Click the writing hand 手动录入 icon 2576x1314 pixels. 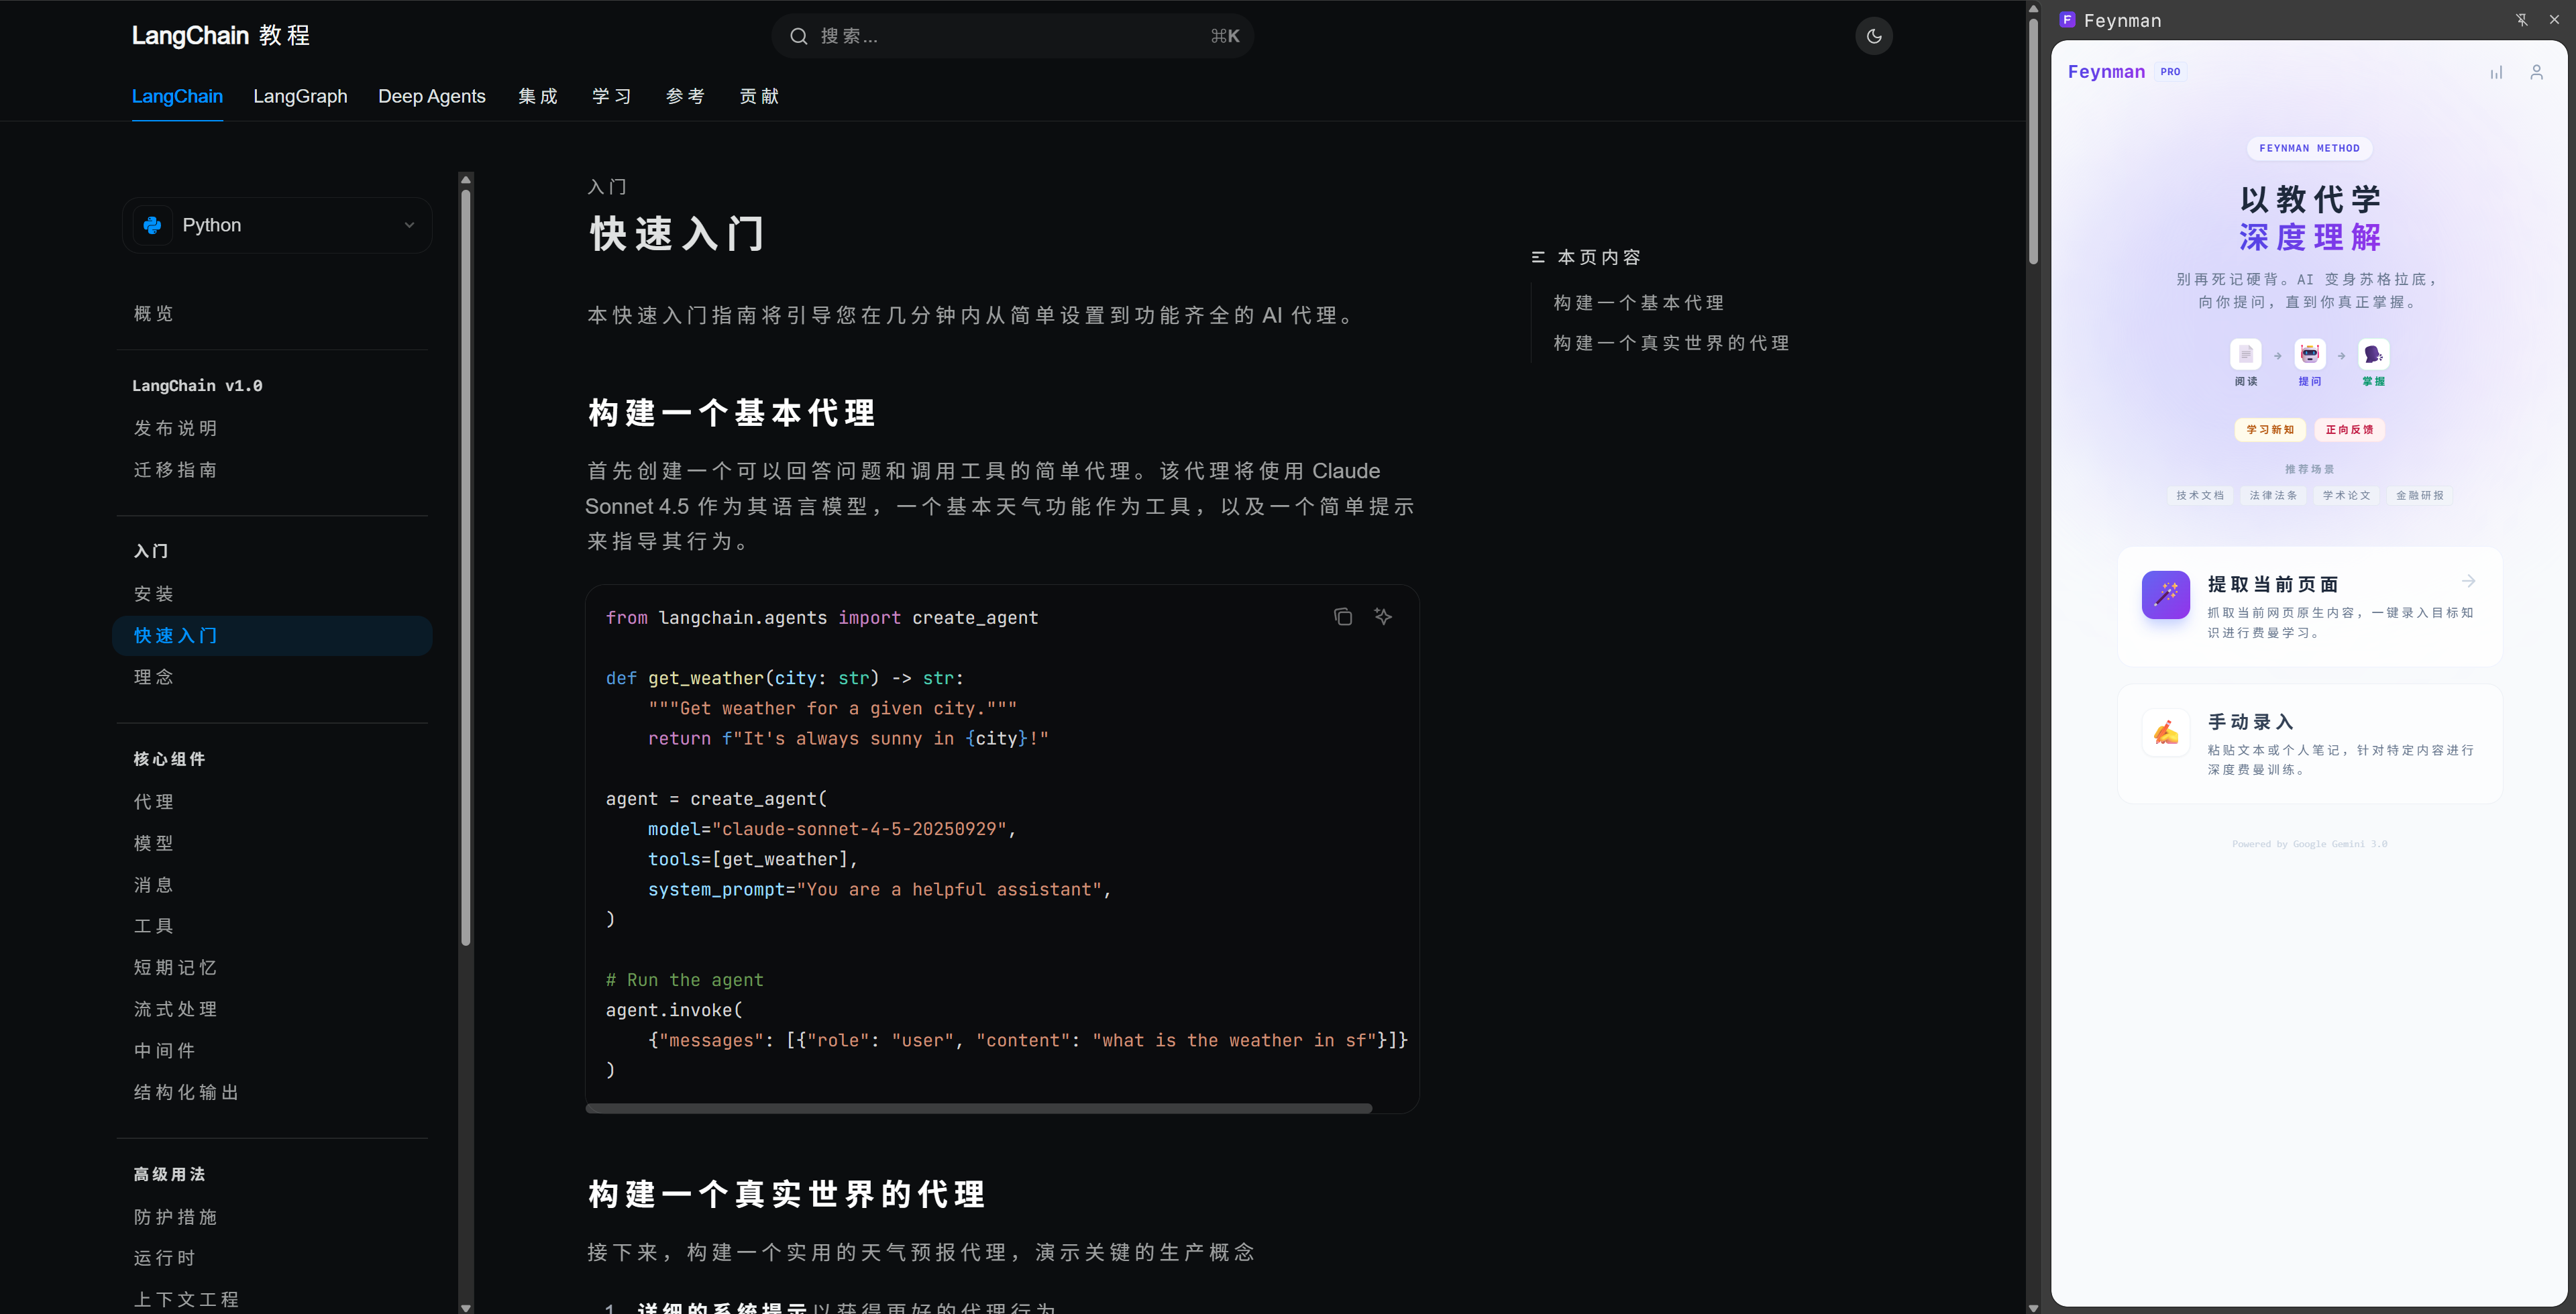2165,732
